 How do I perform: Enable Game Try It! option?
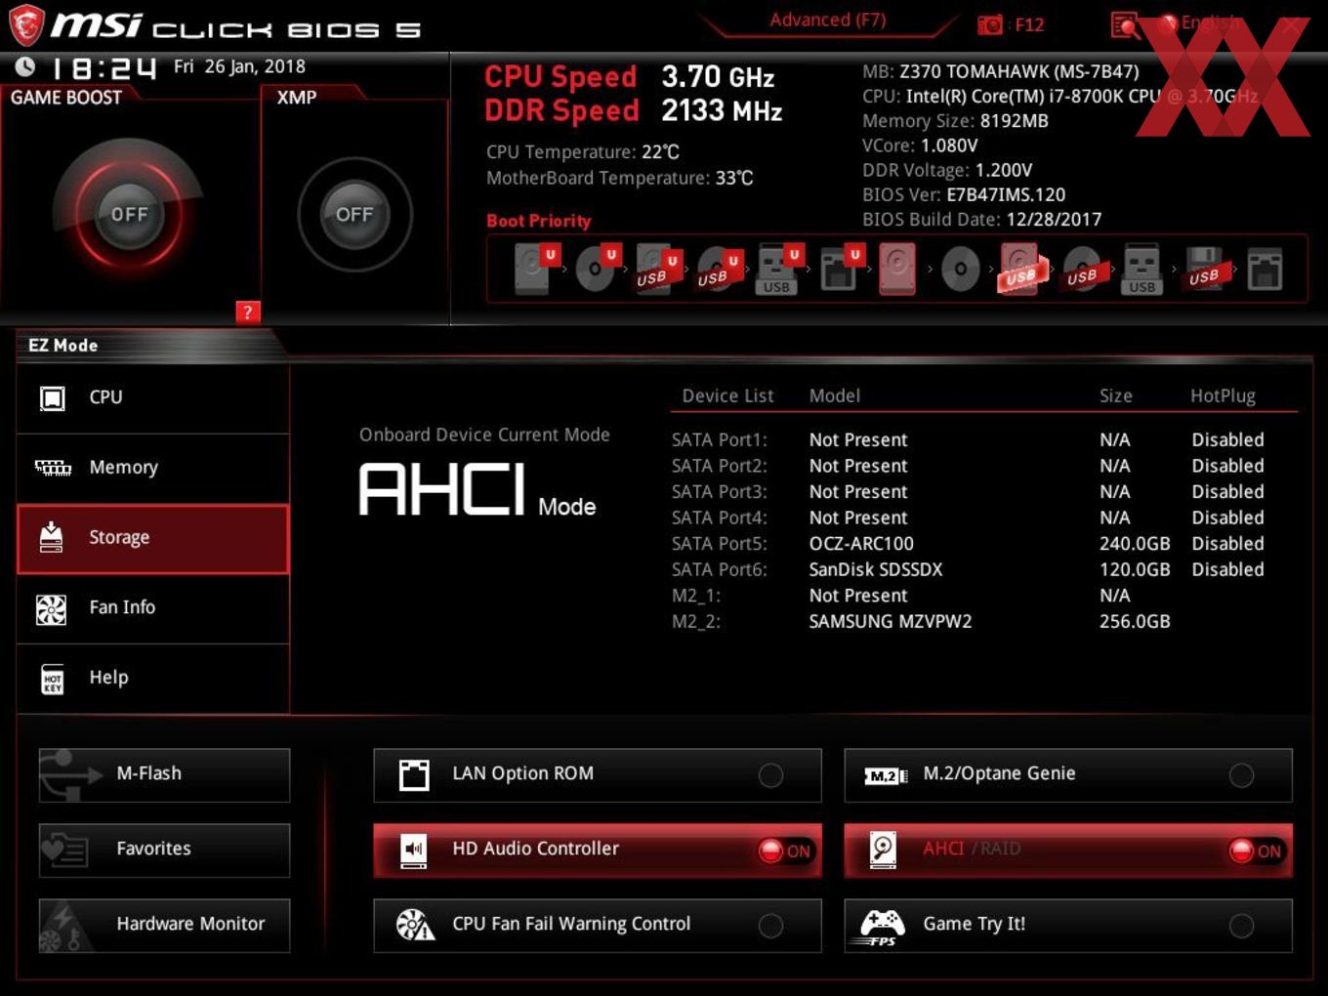click(x=1068, y=925)
